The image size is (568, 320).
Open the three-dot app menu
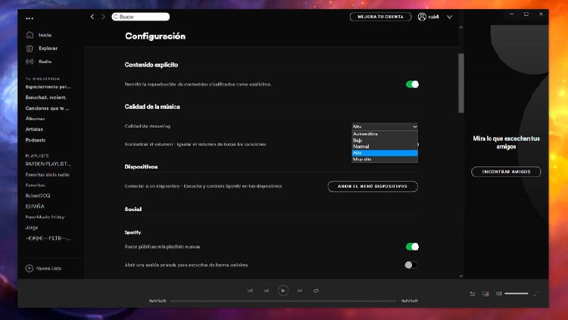click(x=30, y=18)
